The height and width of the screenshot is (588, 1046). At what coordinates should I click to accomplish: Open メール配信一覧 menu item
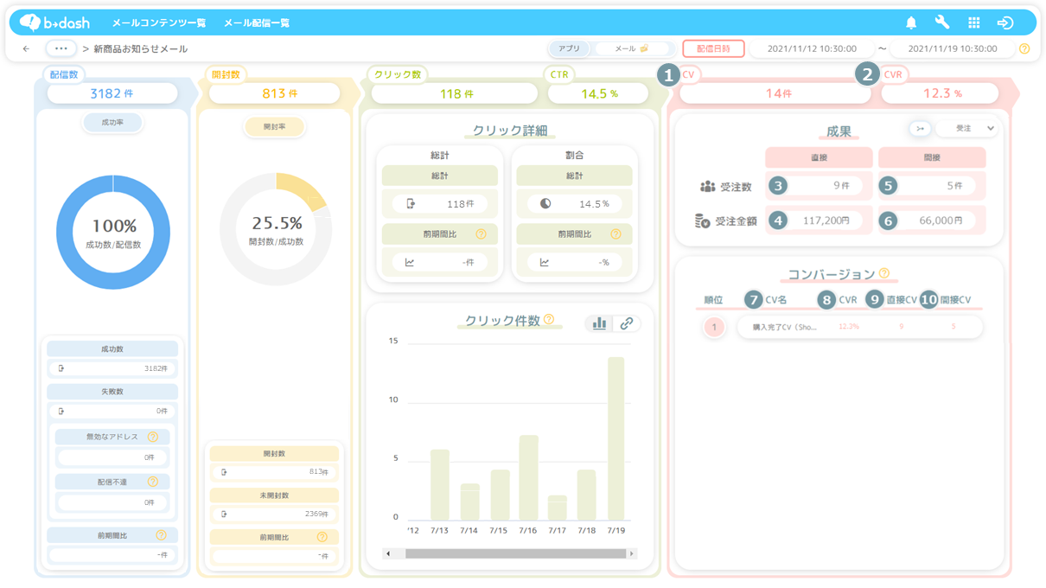pyautogui.click(x=257, y=23)
